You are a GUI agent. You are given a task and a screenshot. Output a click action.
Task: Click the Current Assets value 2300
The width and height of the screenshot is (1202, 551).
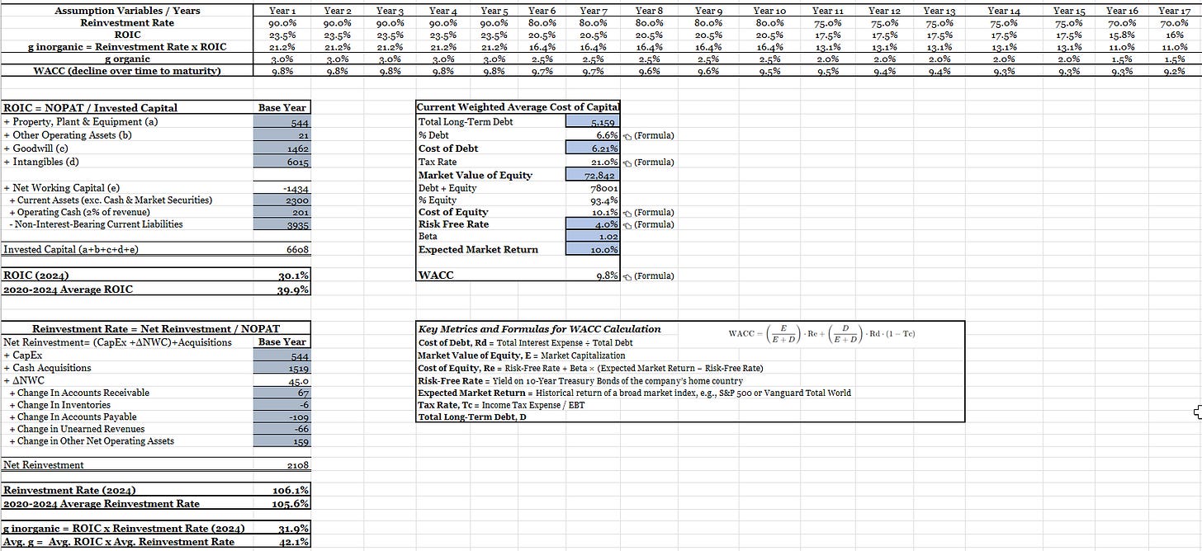(282, 200)
